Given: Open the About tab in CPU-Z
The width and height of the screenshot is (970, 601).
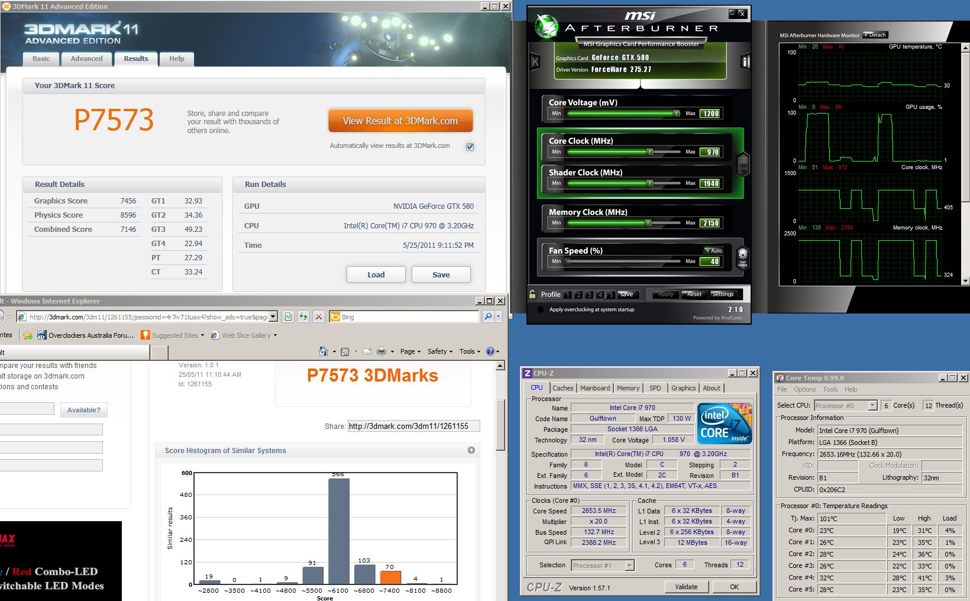Looking at the screenshot, I should [712, 388].
